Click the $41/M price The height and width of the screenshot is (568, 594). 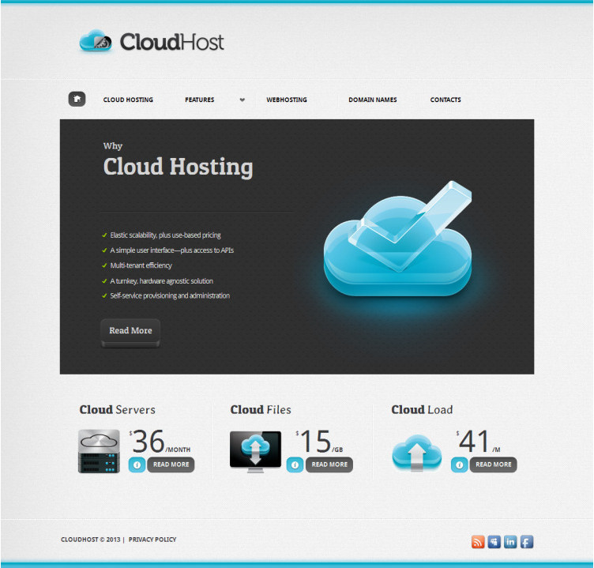tap(479, 442)
